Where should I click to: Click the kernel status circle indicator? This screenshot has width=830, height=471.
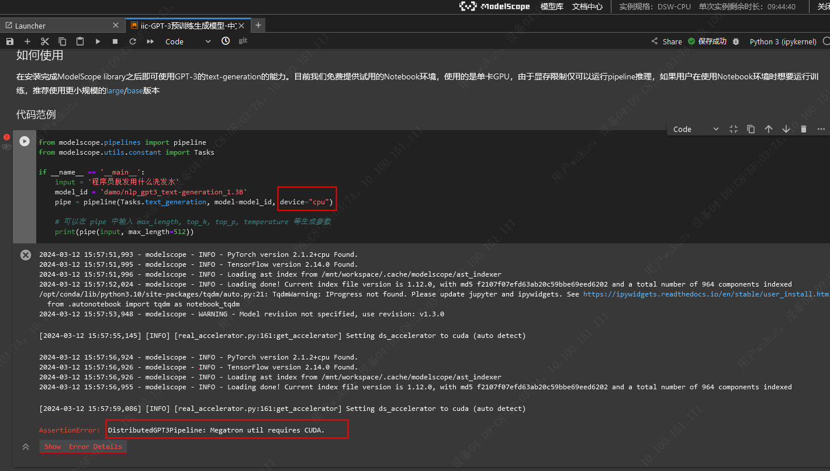826,41
